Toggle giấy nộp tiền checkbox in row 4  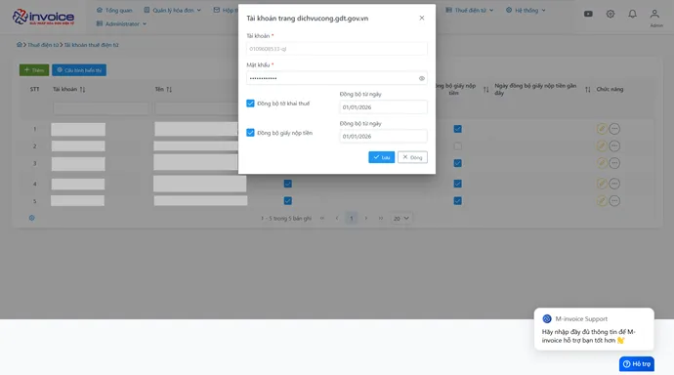458,184
